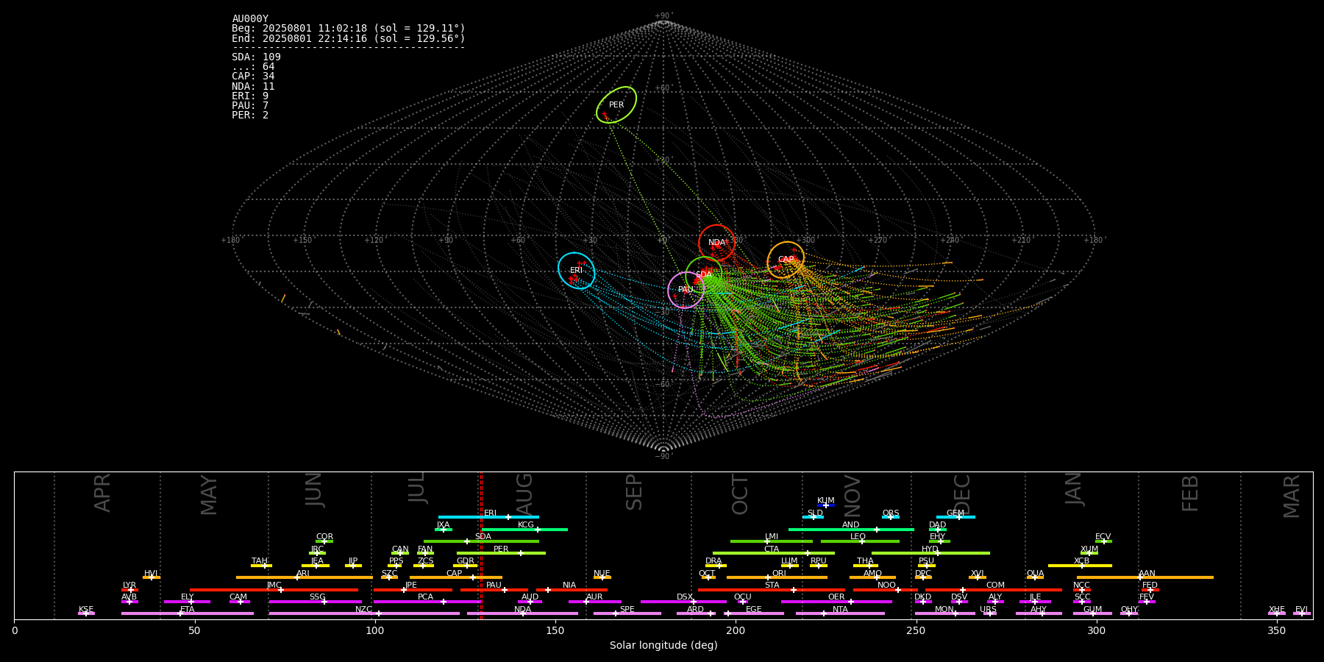Click the KCG shower bar in timeline

pyautogui.click(x=524, y=529)
